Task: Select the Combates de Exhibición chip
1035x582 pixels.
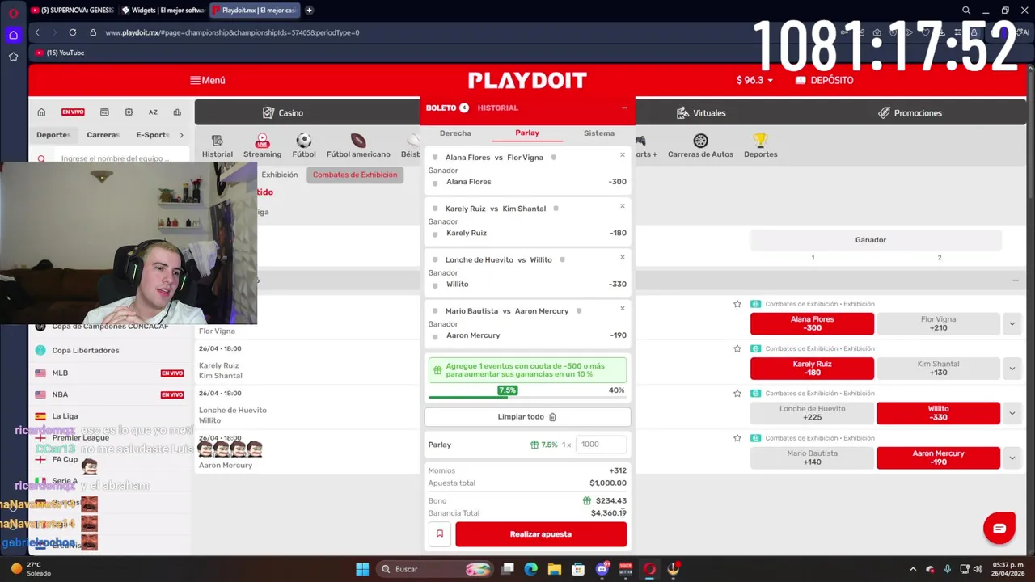Action: 355,175
